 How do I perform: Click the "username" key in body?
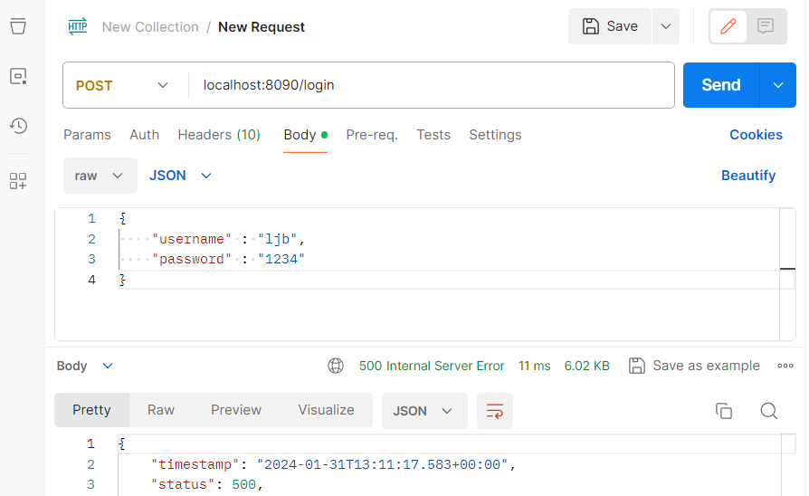[192, 239]
